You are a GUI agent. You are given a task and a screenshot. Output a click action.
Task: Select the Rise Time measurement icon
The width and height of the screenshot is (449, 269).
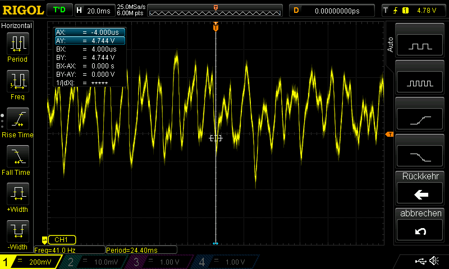click(18, 119)
